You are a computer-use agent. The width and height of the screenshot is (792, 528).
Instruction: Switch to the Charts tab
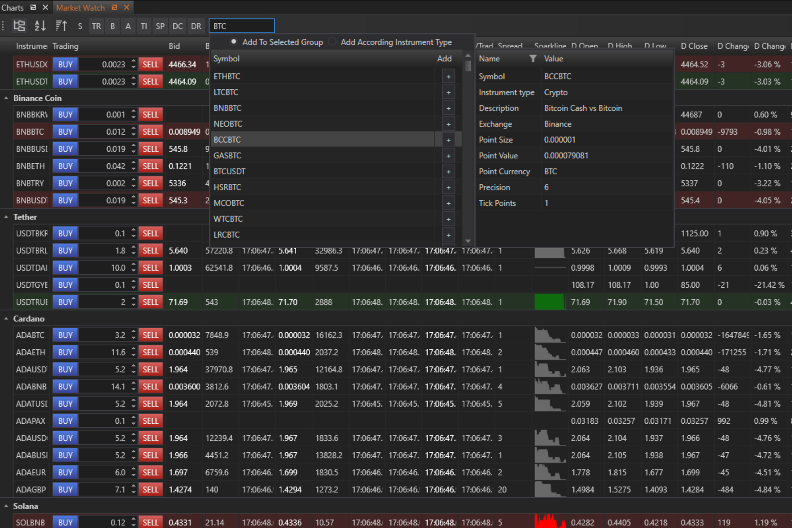[x=12, y=7]
